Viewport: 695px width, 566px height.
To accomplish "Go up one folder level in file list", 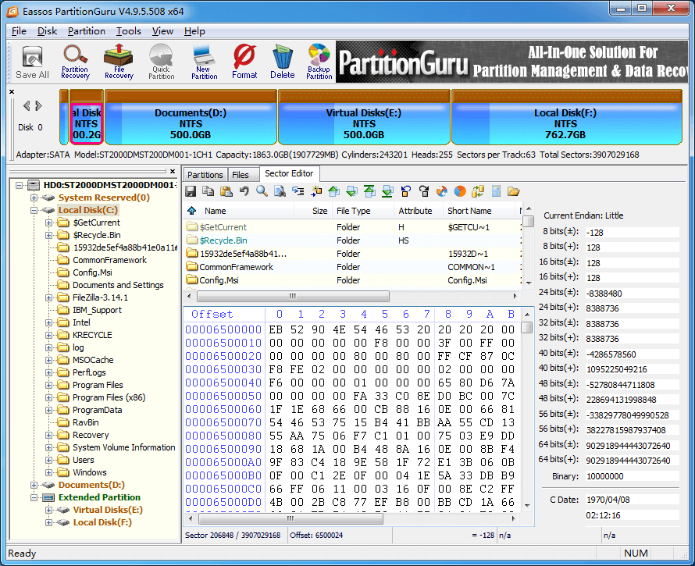I will (x=191, y=211).
